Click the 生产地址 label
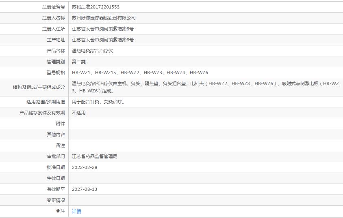 56,40
